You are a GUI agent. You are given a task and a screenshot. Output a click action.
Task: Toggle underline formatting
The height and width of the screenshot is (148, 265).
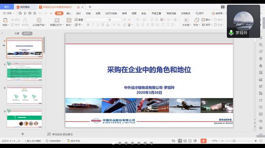[x=98, y=25]
